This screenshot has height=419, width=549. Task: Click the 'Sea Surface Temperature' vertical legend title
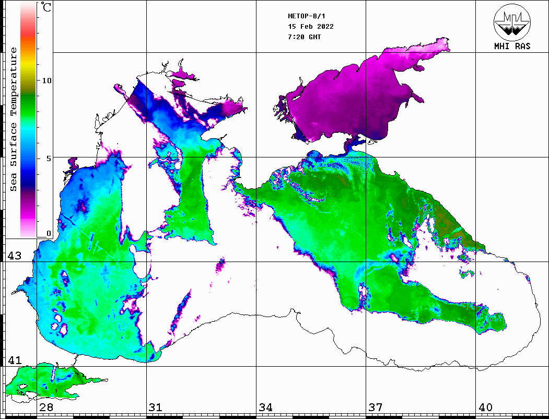pos(13,119)
